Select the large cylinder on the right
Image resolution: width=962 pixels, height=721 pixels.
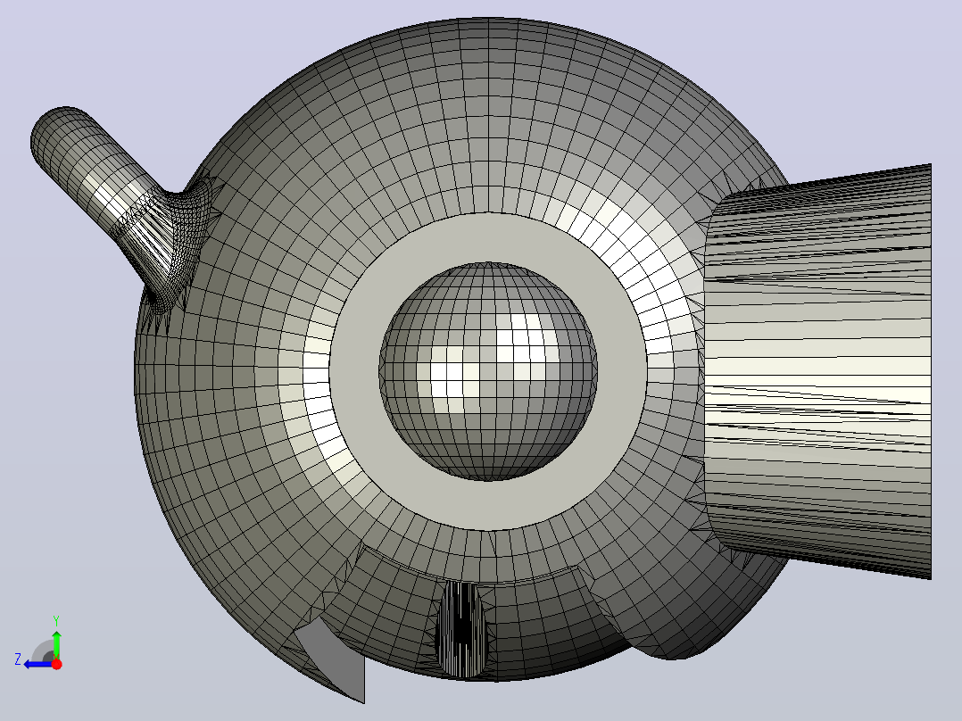point(819,371)
